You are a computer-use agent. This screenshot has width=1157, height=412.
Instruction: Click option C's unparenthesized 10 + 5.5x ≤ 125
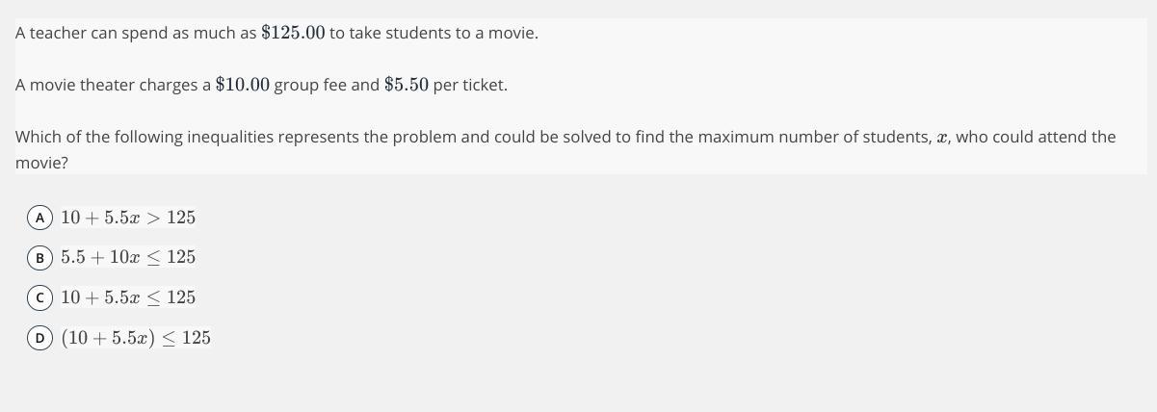tap(128, 297)
